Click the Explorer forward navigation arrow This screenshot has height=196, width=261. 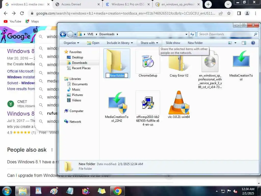(x=70, y=34)
